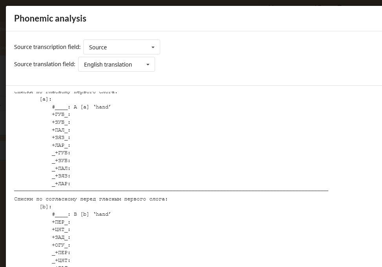Screen dimensions: 382x267
Task: Click the Source translation field label
Action: (44, 64)
